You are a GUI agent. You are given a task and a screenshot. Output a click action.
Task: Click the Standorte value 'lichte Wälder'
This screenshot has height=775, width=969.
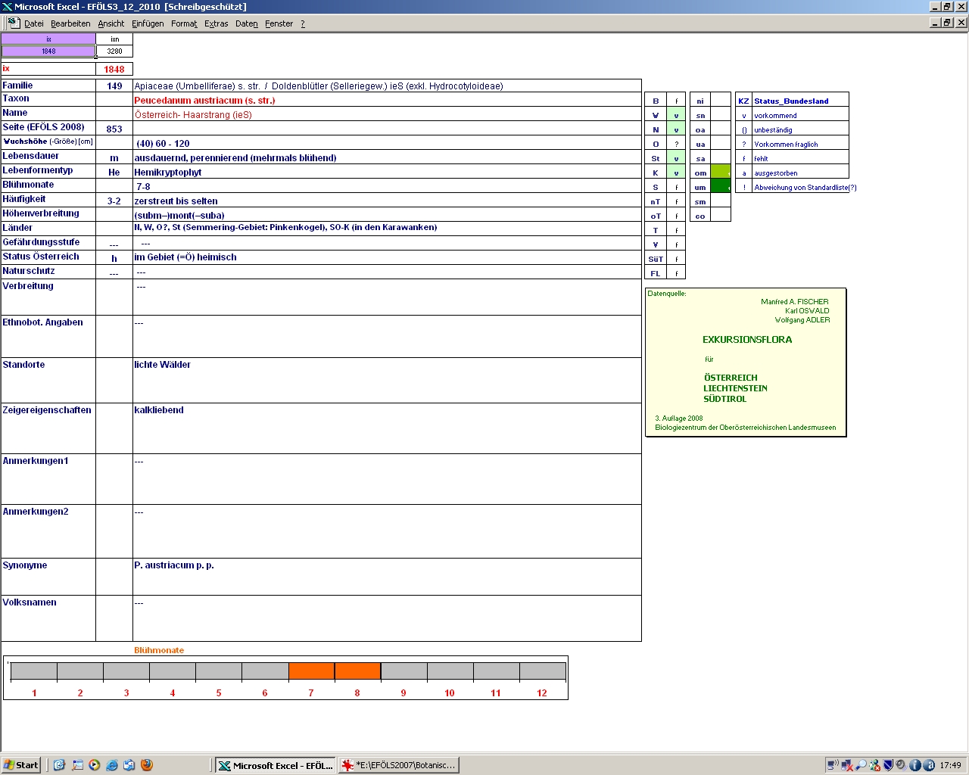[162, 364]
